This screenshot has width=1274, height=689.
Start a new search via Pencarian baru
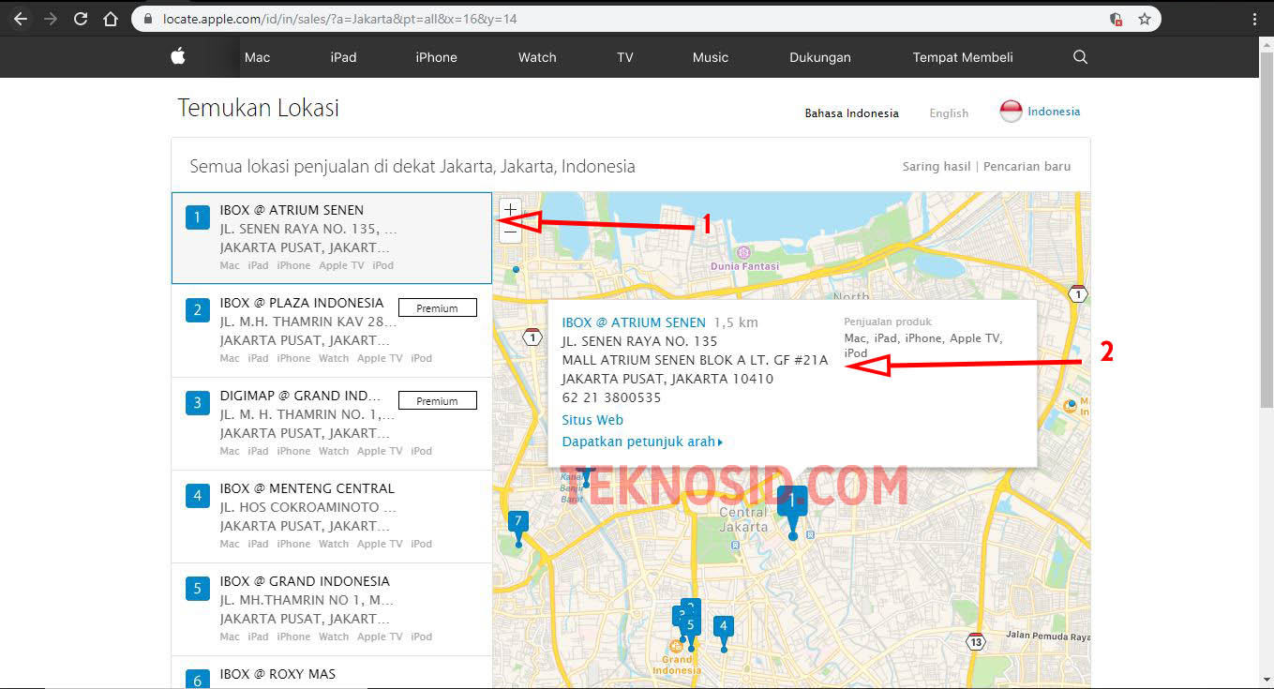(1027, 166)
